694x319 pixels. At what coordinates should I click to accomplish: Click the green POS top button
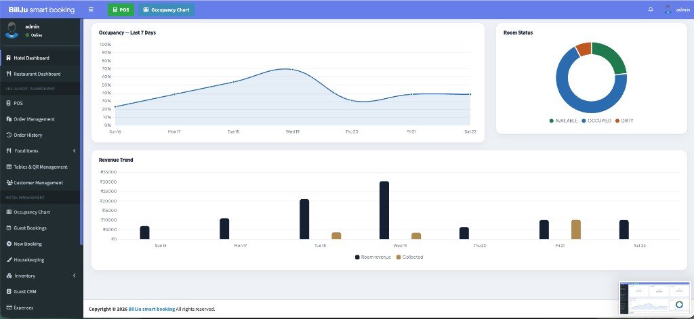tap(121, 9)
